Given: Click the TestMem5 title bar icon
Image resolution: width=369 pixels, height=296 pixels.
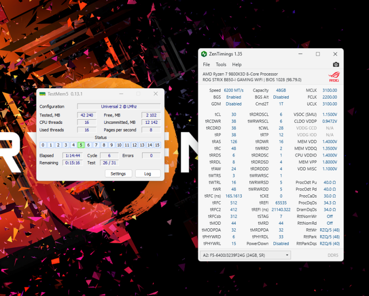Looking at the screenshot, I should point(42,94).
